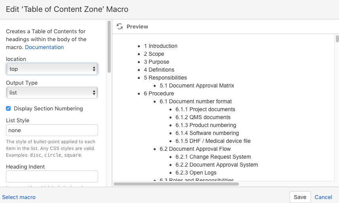Click the Save button
This screenshot has width=339, height=203.
click(x=300, y=197)
